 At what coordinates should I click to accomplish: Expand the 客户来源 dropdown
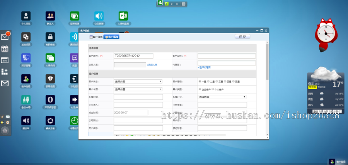[x=138, y=89]
